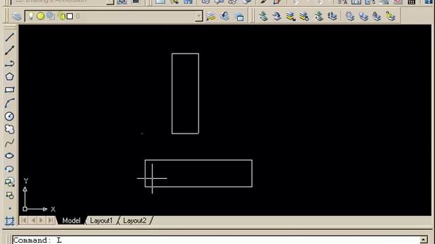
Task: Toggle layer 0 padlock icon
Action: pos(62,16)
